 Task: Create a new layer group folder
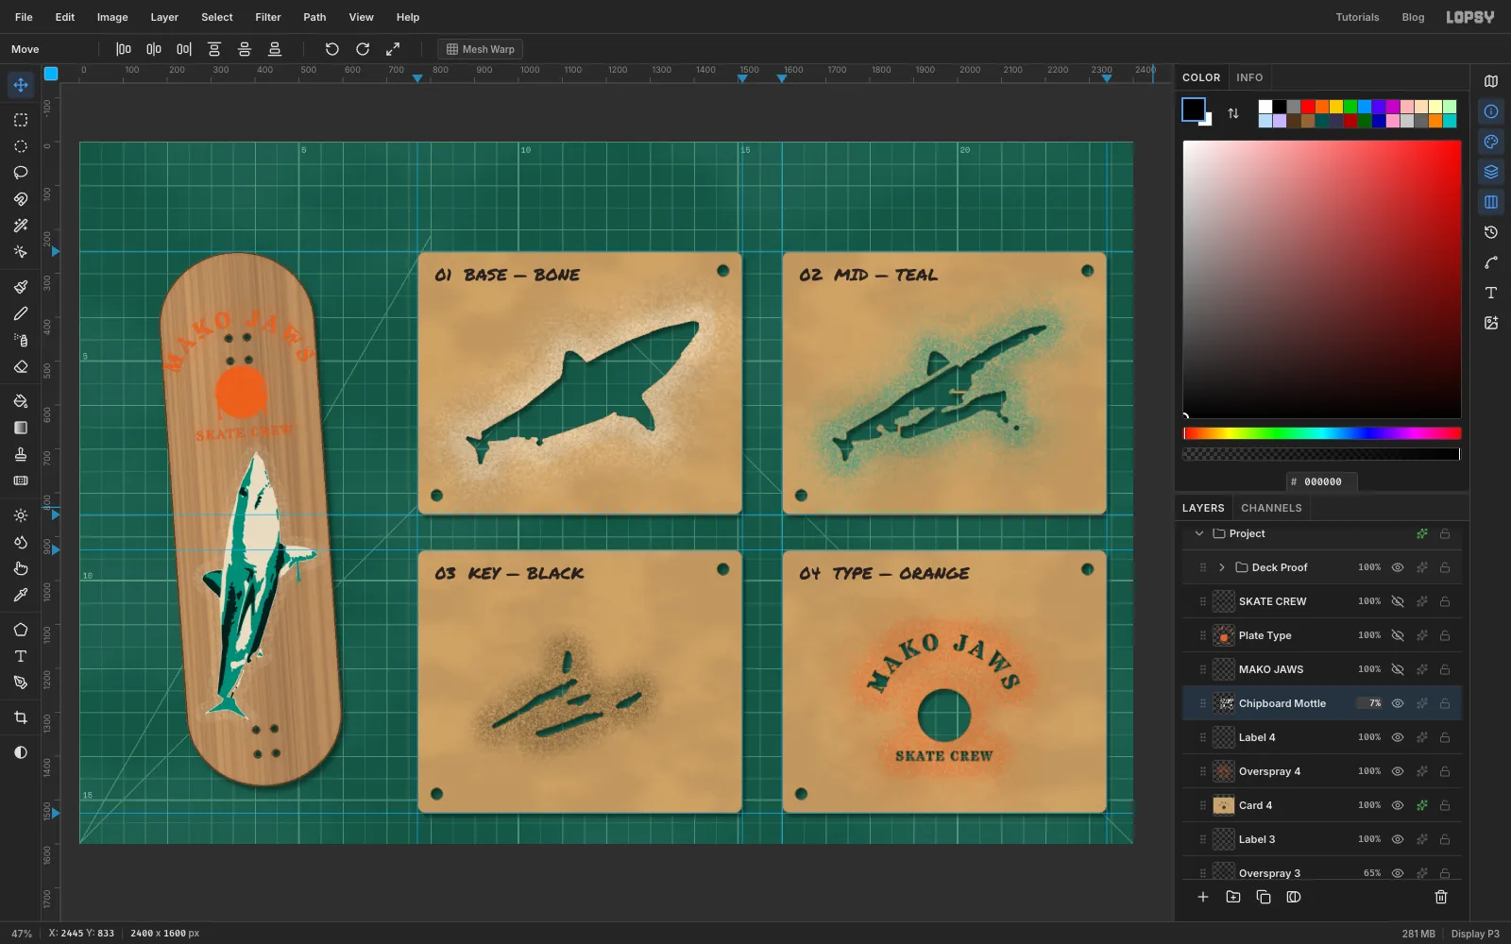coord(1233,897)
